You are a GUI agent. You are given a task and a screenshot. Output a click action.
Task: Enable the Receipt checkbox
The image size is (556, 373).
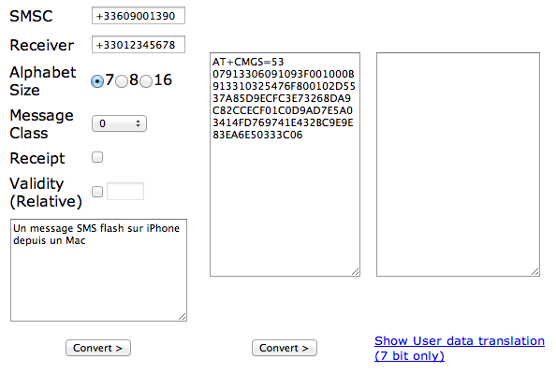97,157
